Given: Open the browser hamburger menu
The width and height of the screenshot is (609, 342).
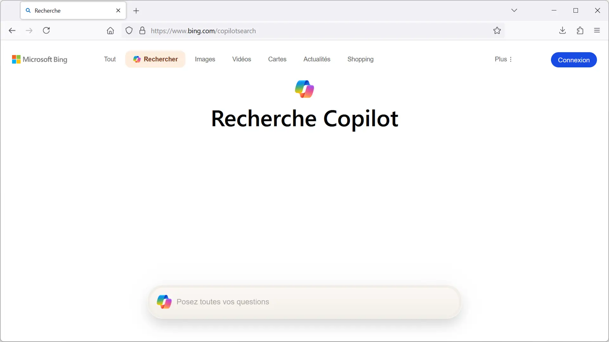Looking at the screenshot, I should 597,31.
